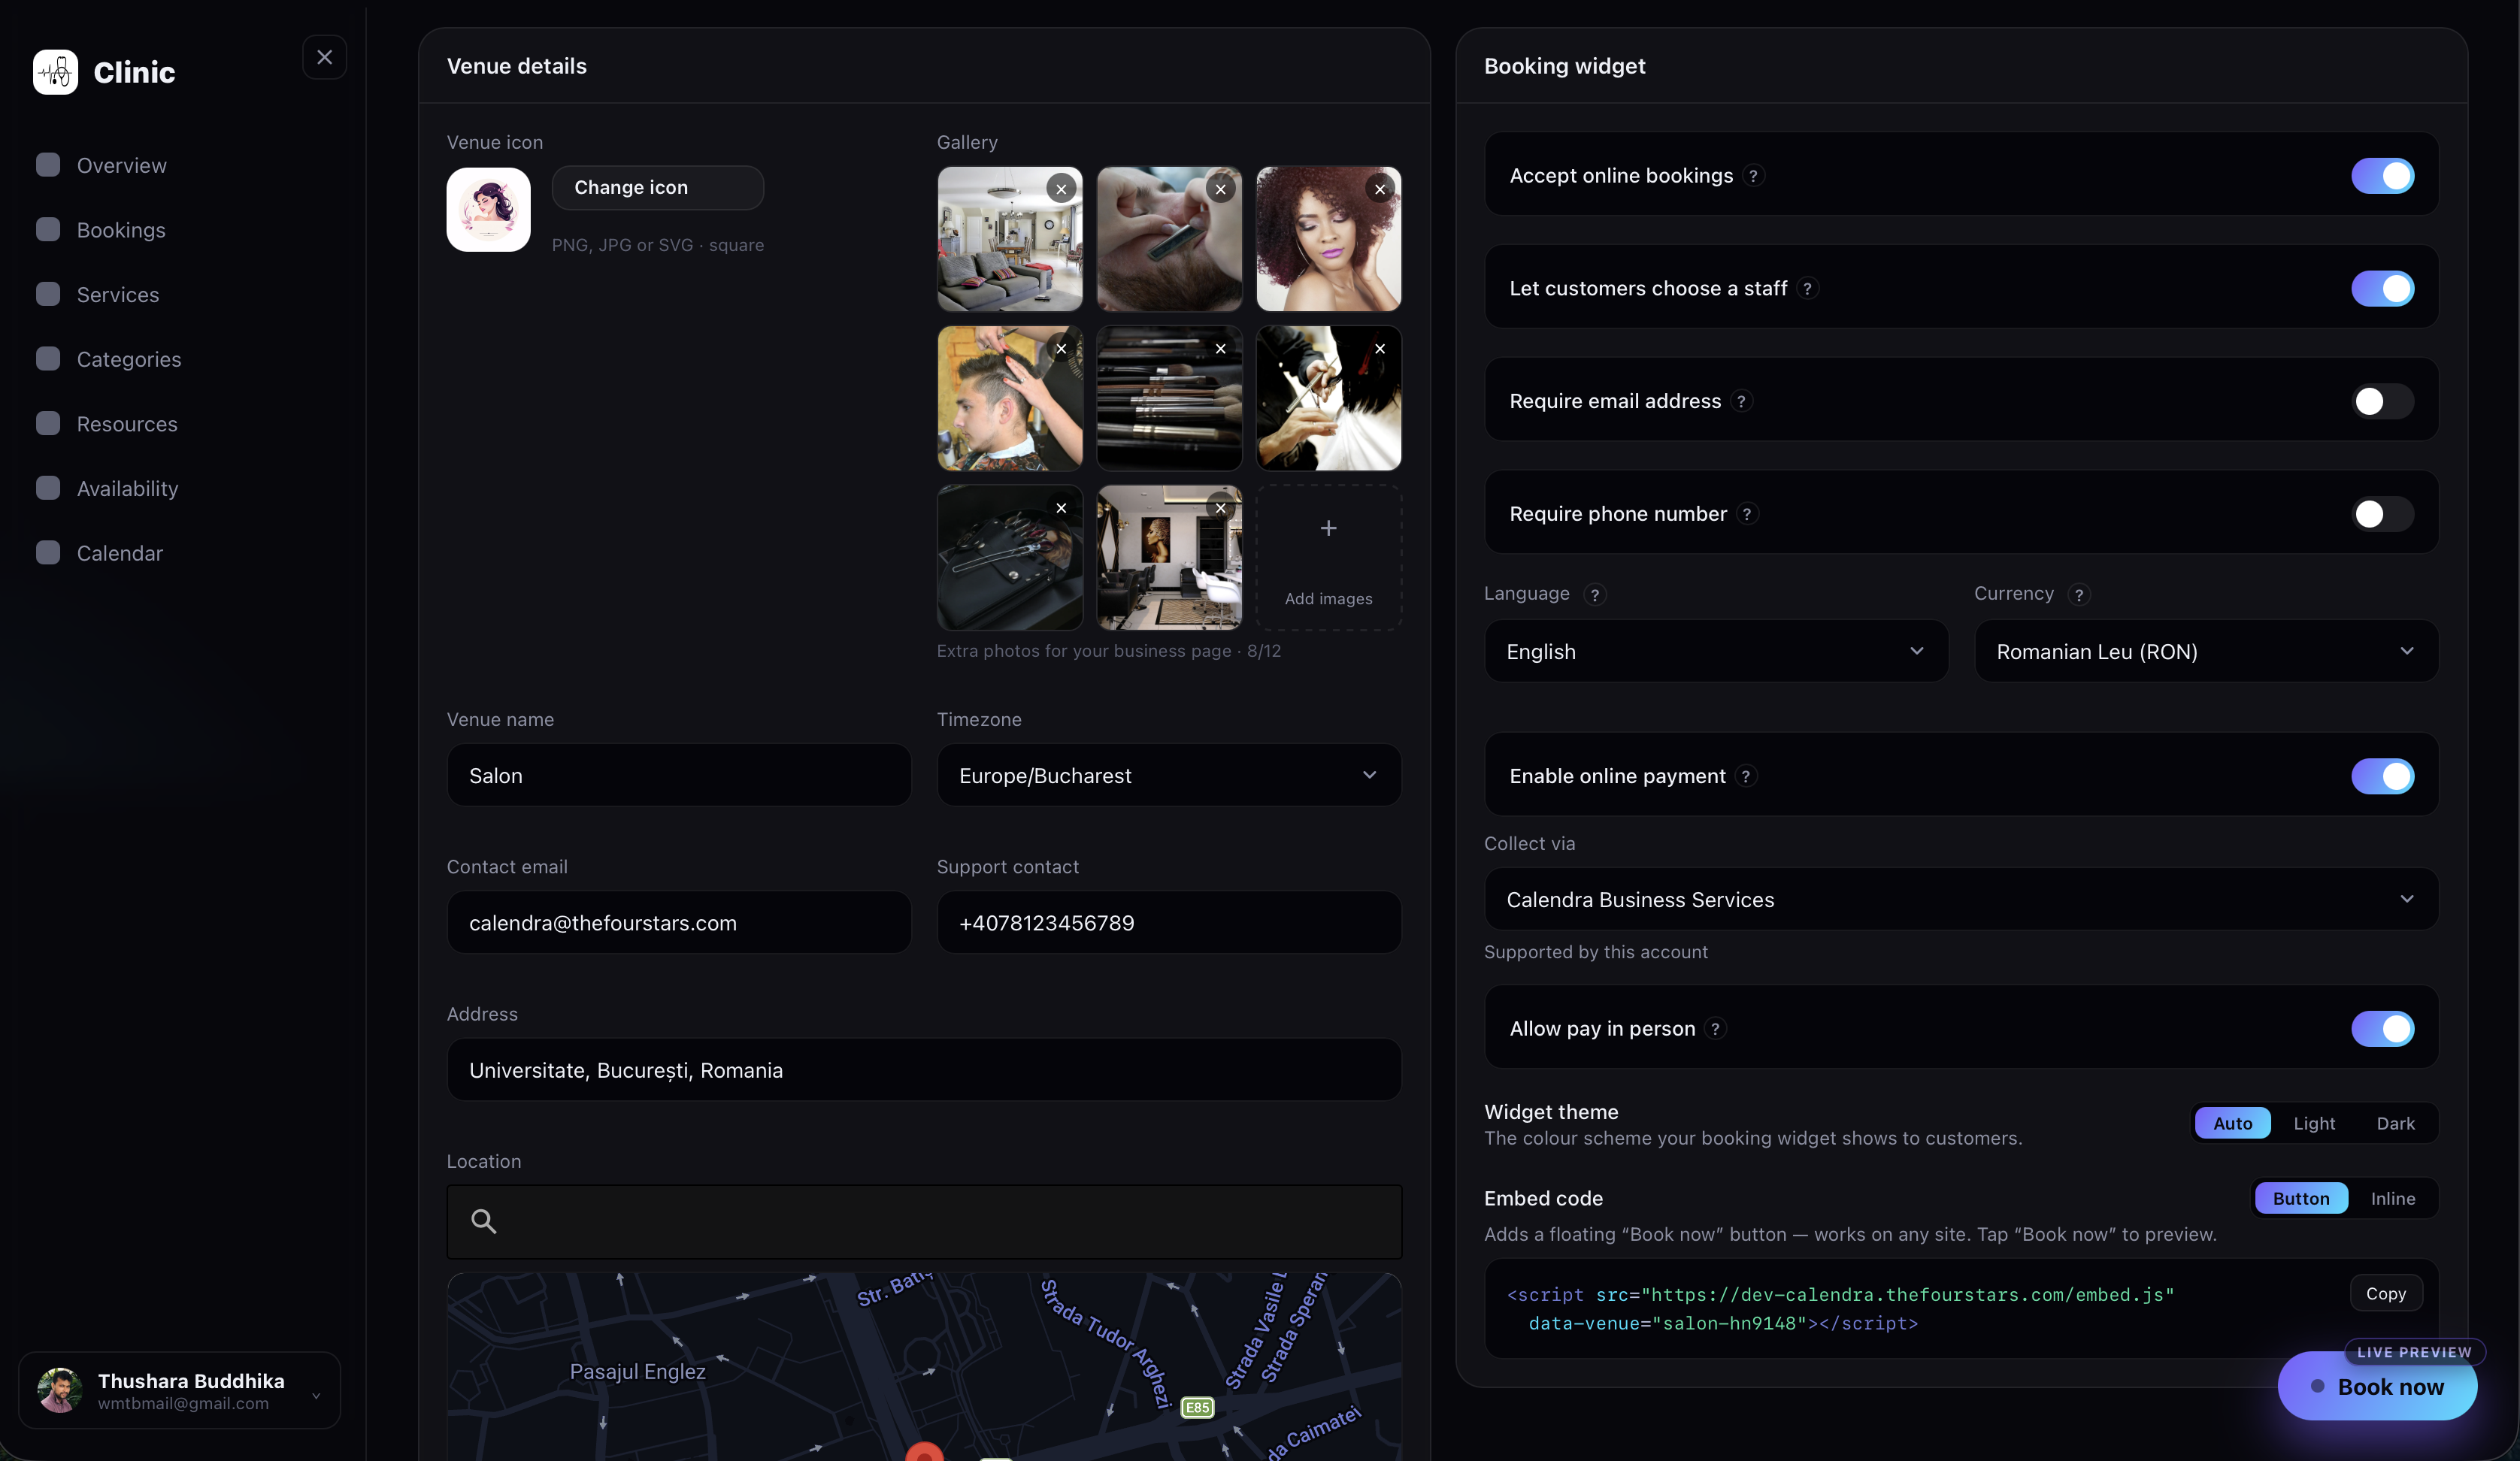Viewport: 2520px width, 1461px height.
Task: Go to Overview in sidebar
Action: (122, 165)
